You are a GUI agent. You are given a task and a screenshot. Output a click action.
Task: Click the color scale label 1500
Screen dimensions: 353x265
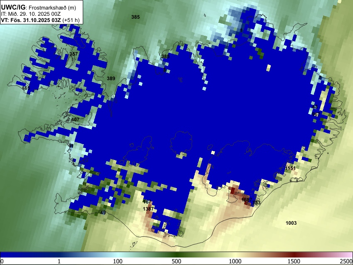(x=294, y=261)
